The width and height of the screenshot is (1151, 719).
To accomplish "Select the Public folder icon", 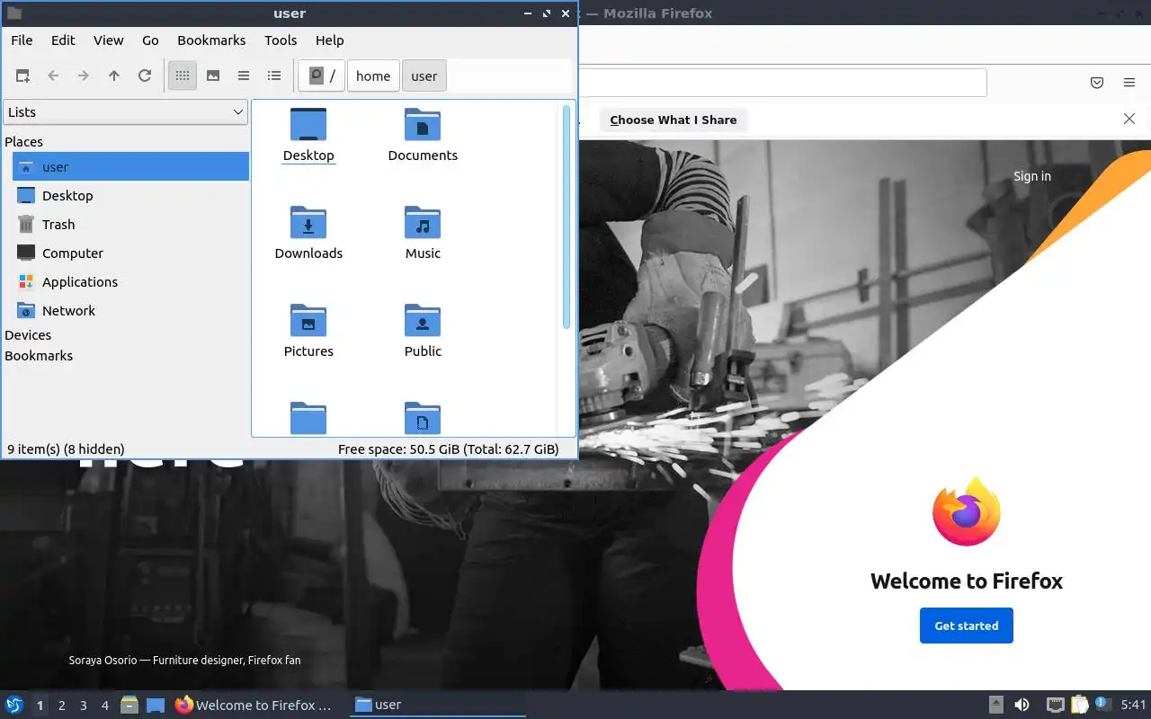I will coord(423,331).
